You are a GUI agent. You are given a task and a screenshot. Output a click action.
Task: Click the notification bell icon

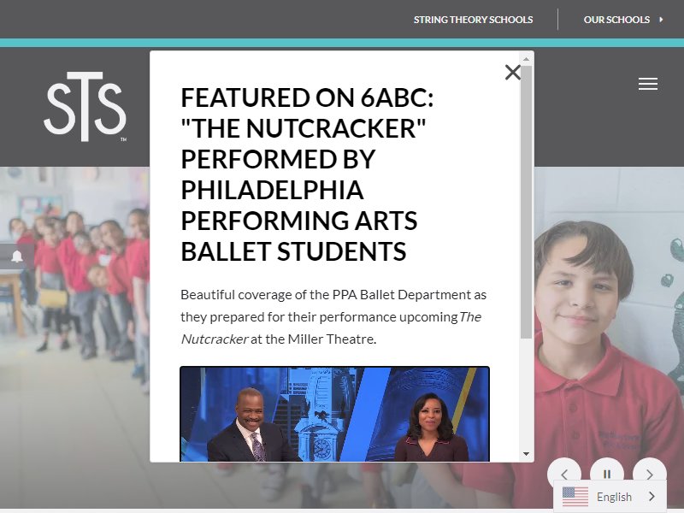tap(17, 256)
